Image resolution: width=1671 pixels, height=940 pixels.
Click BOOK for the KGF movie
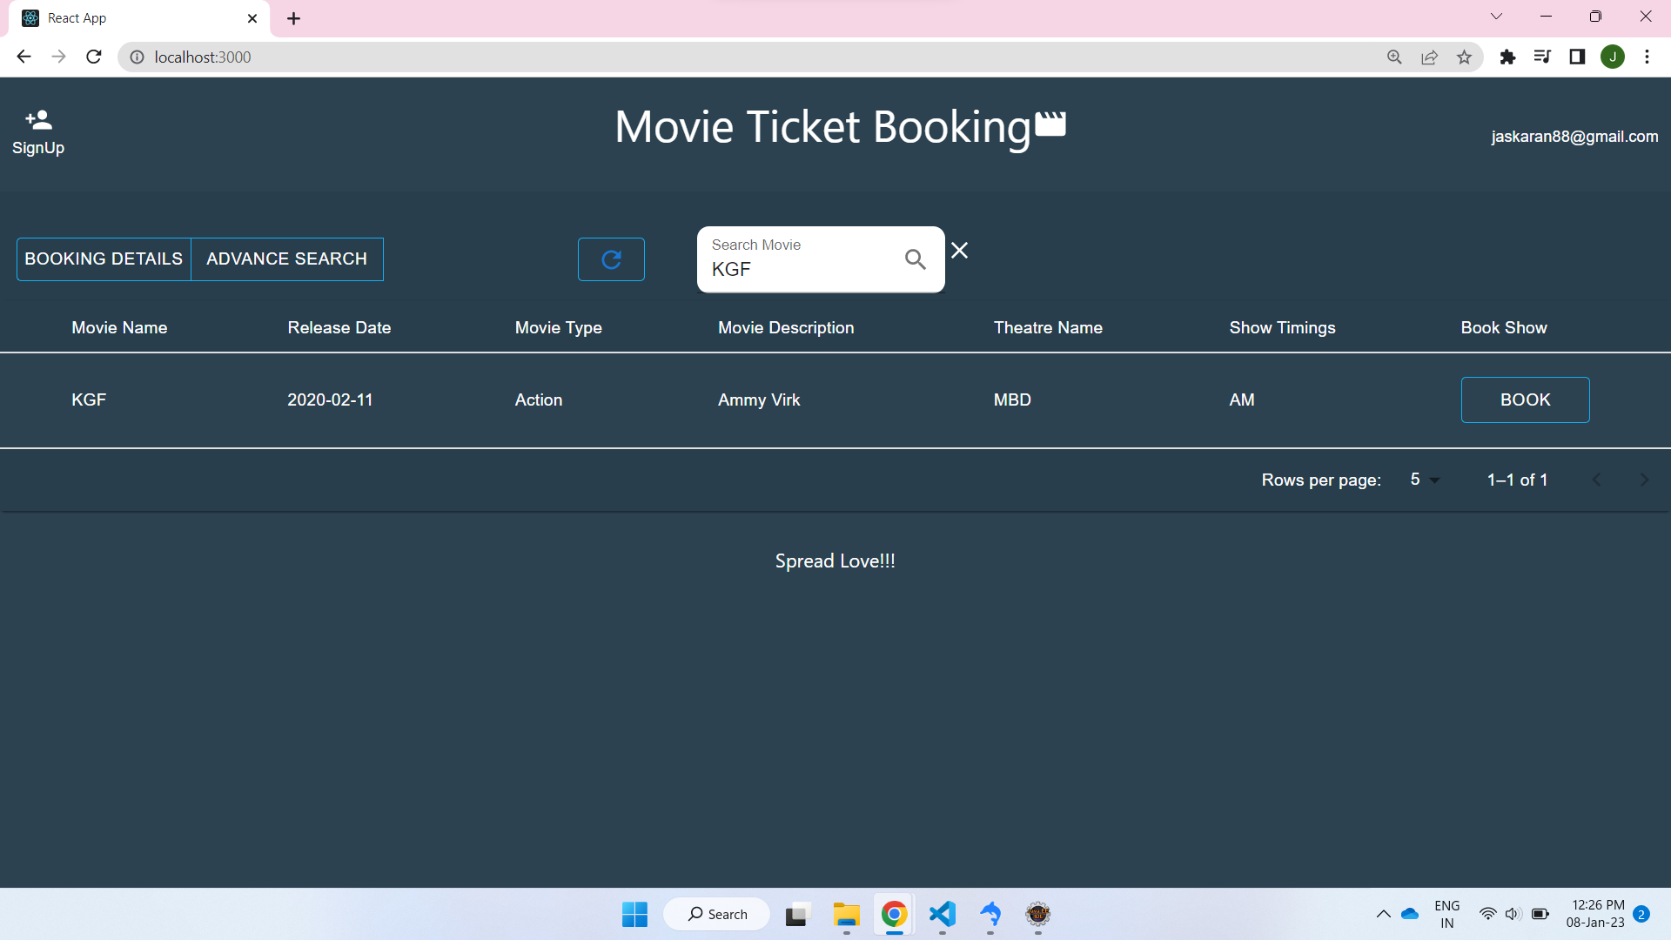coord(1525,399)
